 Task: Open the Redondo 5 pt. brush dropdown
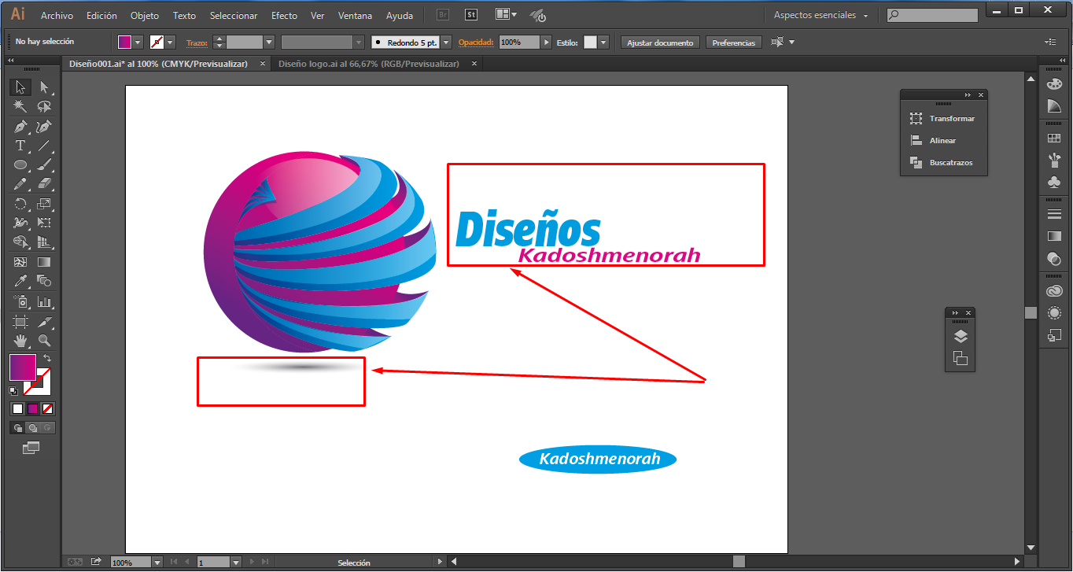446,42
